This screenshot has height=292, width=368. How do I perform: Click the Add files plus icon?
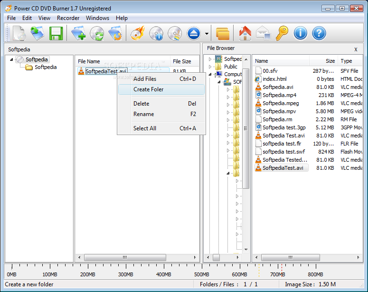pos(78,33)
